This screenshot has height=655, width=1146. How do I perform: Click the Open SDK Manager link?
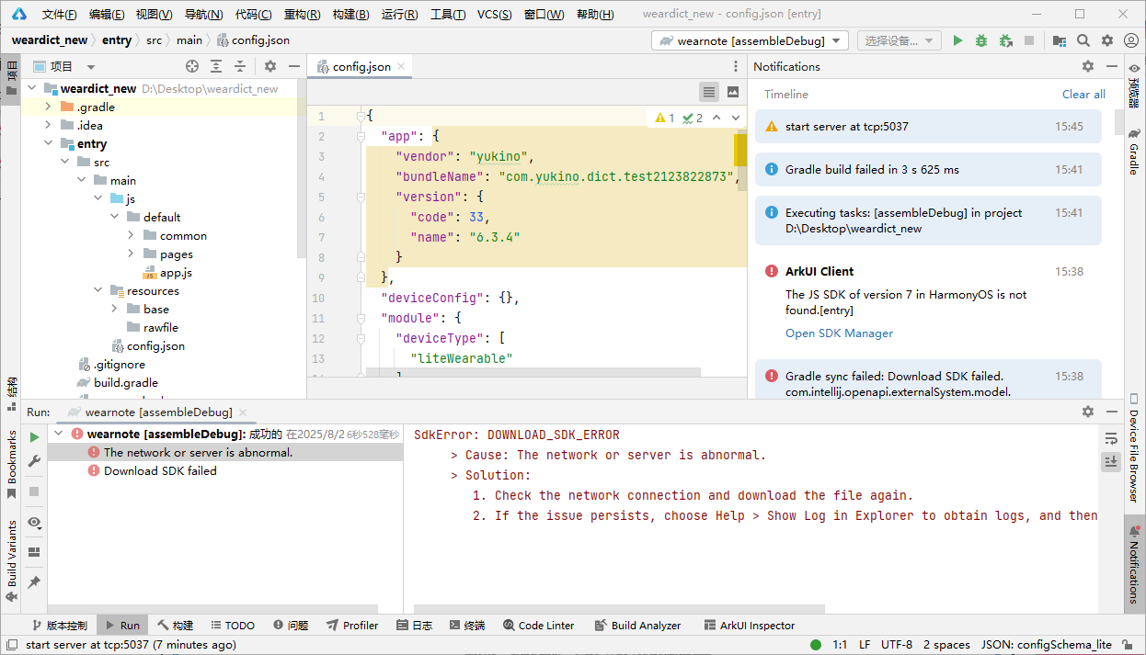click(x=839, y=333)
